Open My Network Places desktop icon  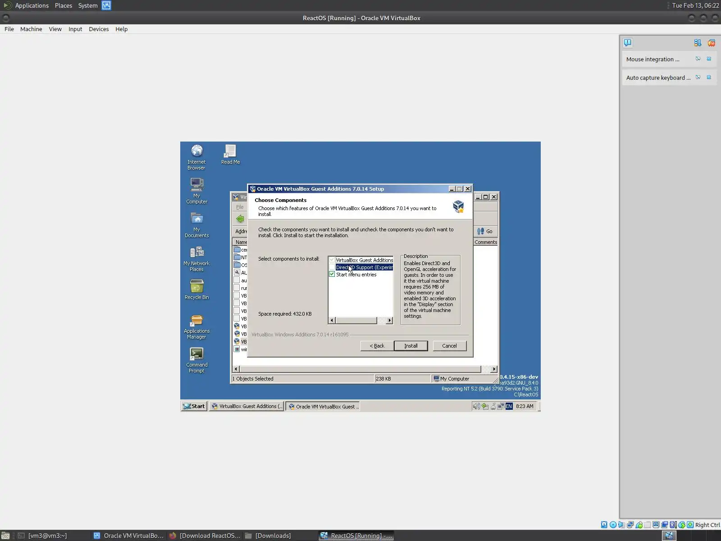pos(196,258)
